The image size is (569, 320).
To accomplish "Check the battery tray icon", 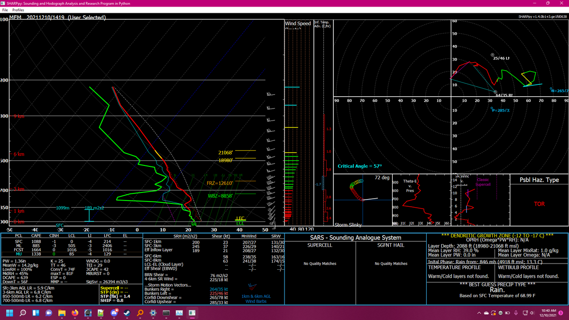I will pyautogui.click(x=508, y=313).
